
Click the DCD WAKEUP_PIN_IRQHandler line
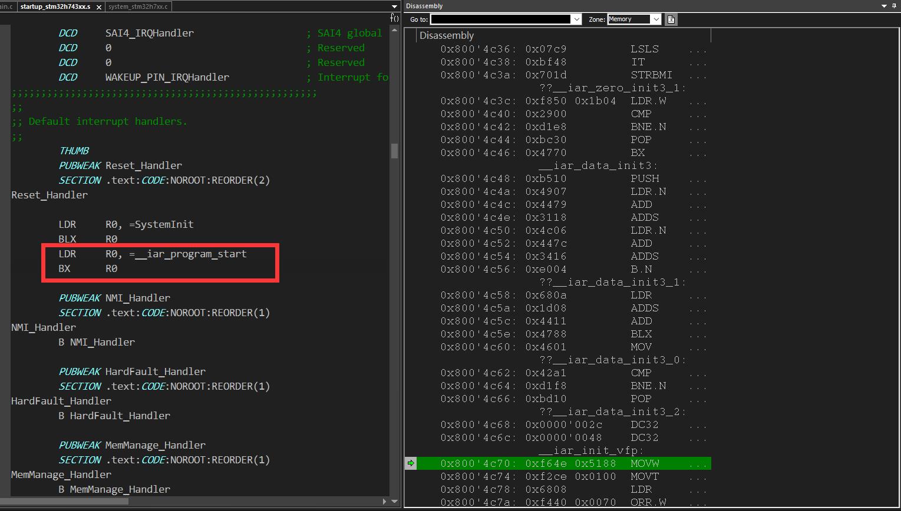144,77
